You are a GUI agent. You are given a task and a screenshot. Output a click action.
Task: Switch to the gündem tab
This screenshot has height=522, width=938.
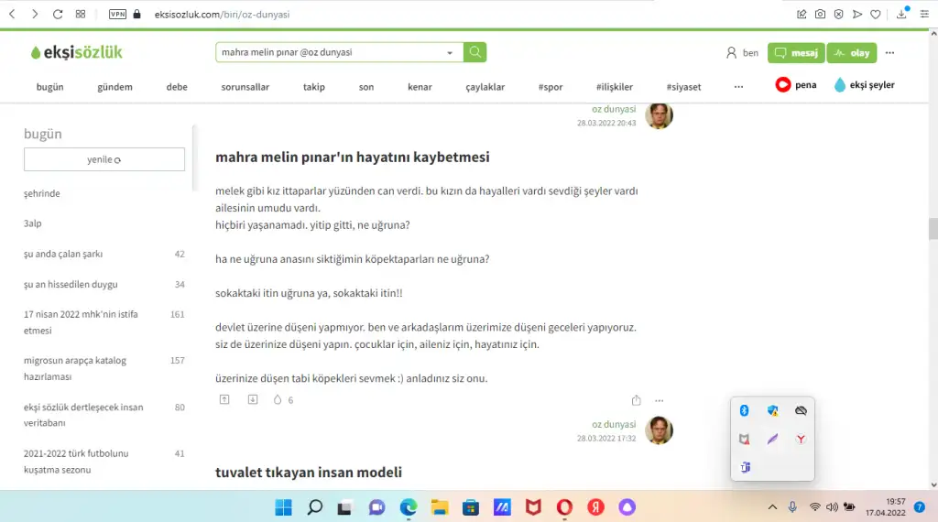(115, 87)
